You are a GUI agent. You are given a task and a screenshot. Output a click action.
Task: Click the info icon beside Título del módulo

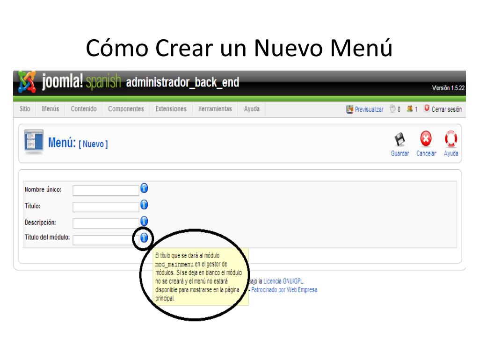point(144,237)
